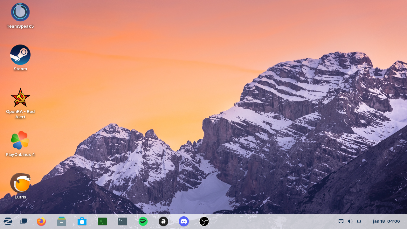
Task: Open the black 'a' app in taskbar
Action: pos(163,221)
